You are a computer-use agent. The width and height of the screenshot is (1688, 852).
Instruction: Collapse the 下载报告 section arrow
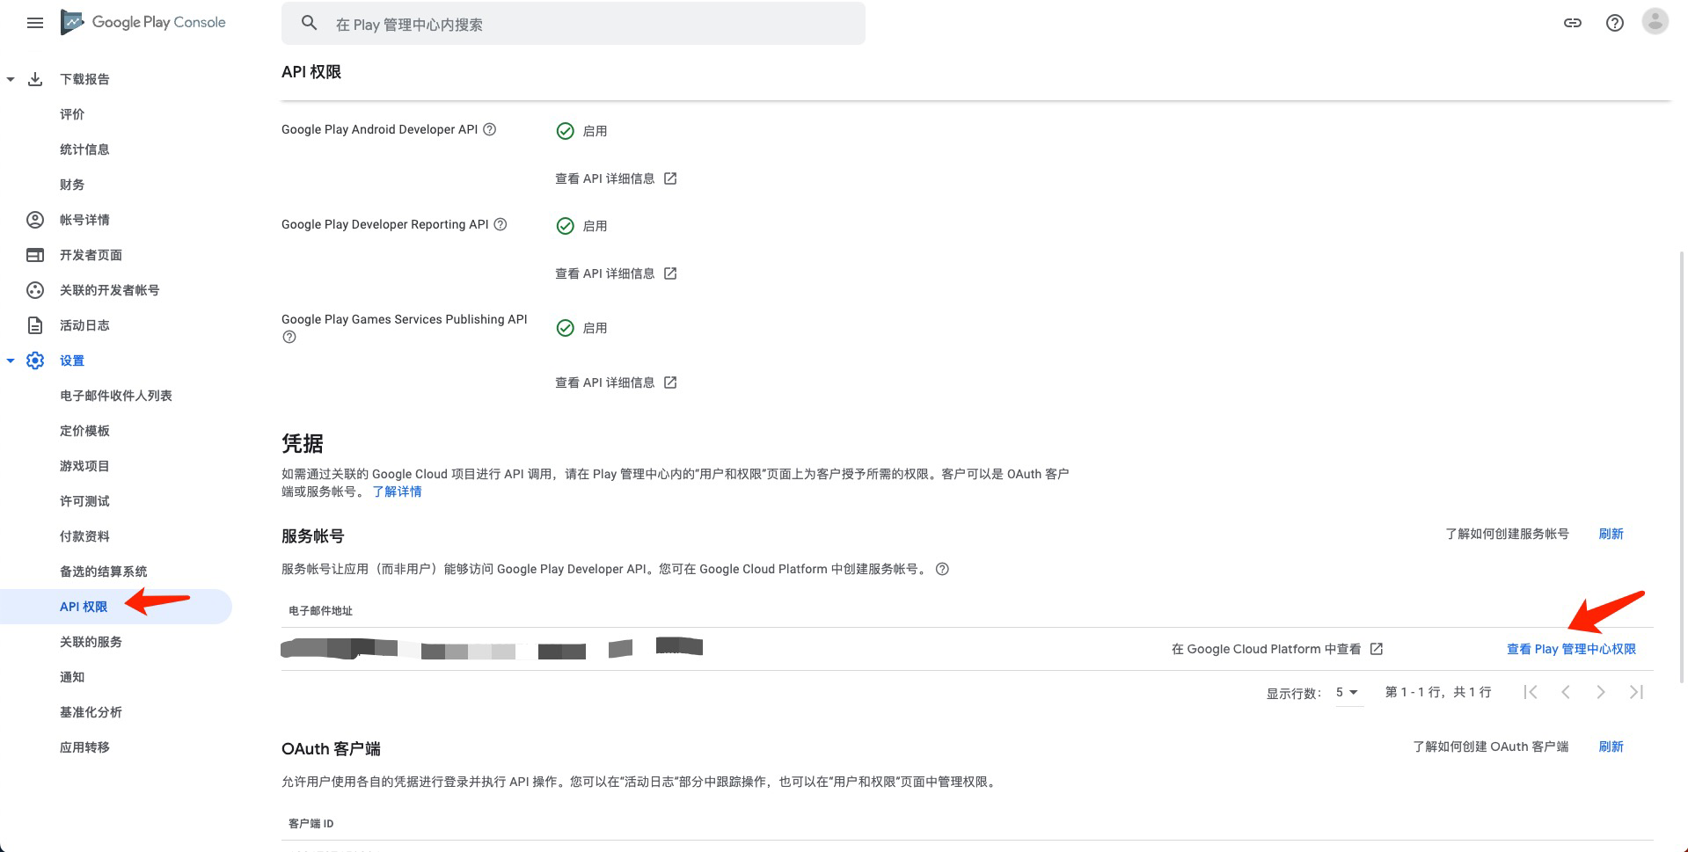click(x=11, y=79)
